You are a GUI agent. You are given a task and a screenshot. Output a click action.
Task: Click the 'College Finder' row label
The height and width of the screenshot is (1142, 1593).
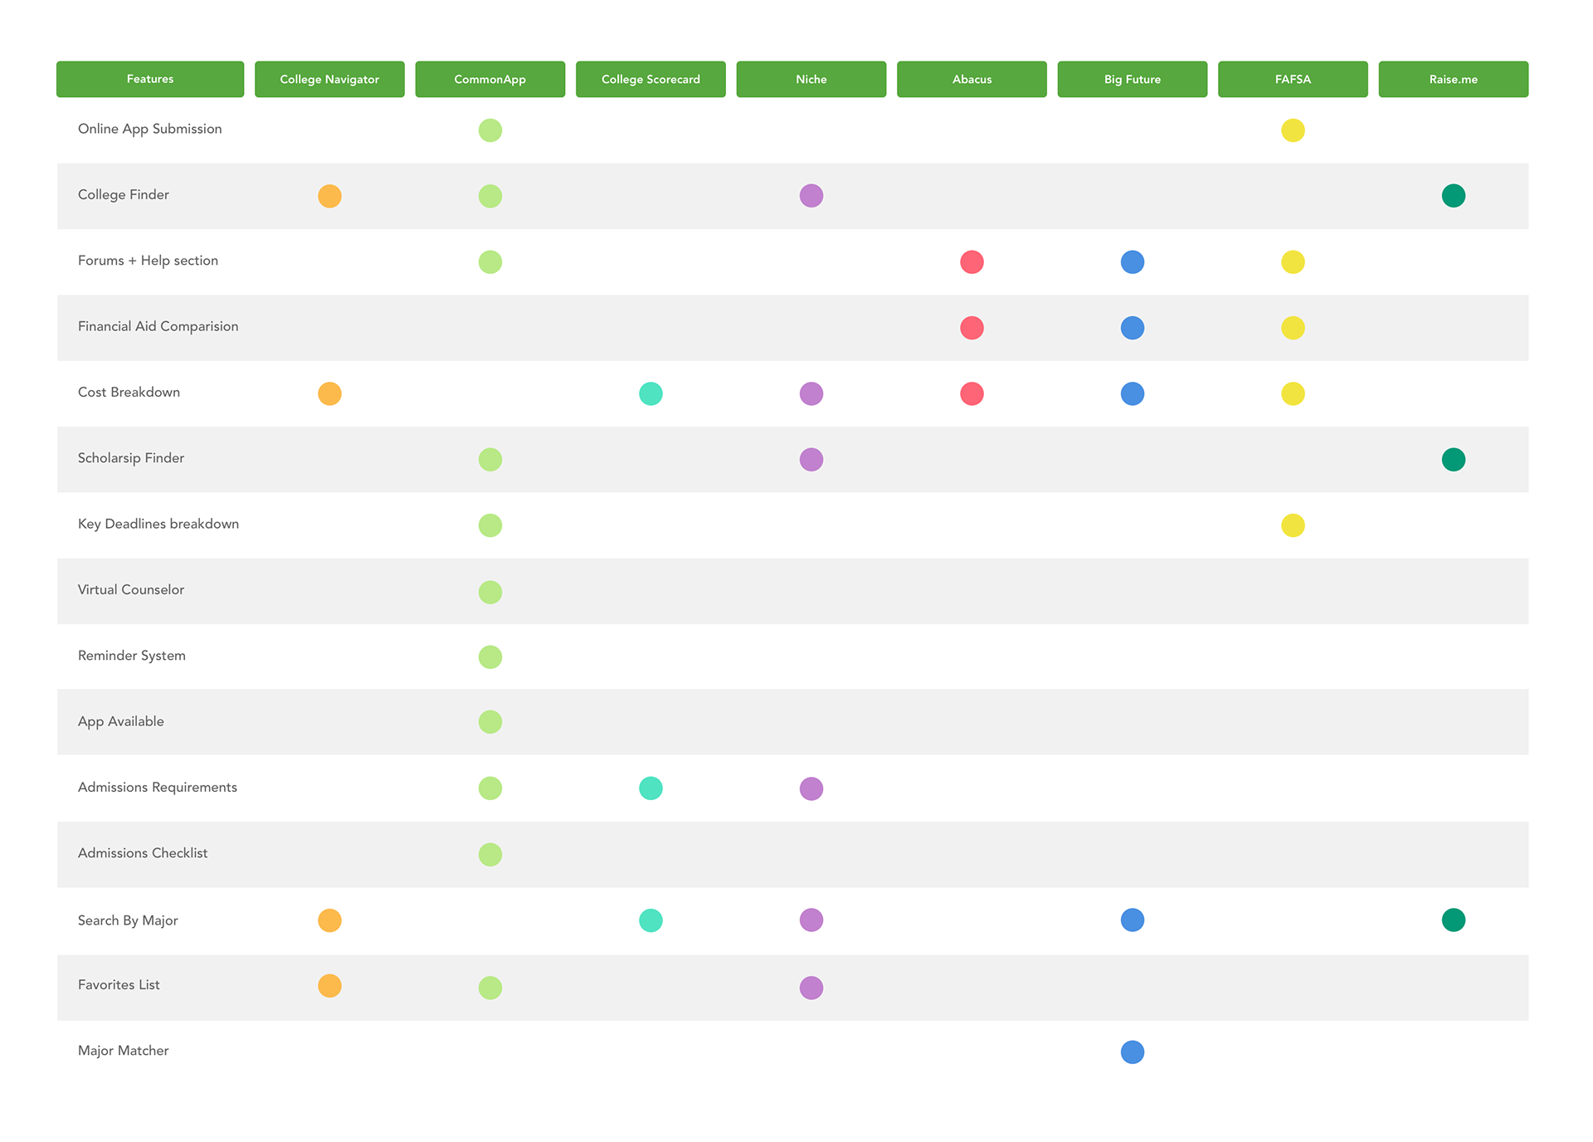pyautogui.click(x=124, y=194)
